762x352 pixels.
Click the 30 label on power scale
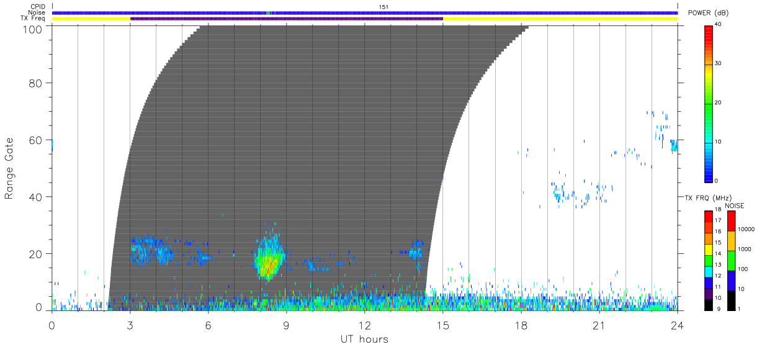tap(717, 63)
